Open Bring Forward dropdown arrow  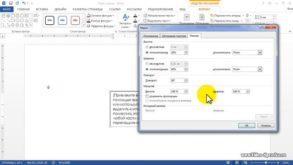[243, 16]
